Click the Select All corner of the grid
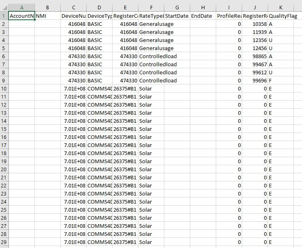This screenshot has height=248, width=302. pyautogui.click(x=4, y=7)
